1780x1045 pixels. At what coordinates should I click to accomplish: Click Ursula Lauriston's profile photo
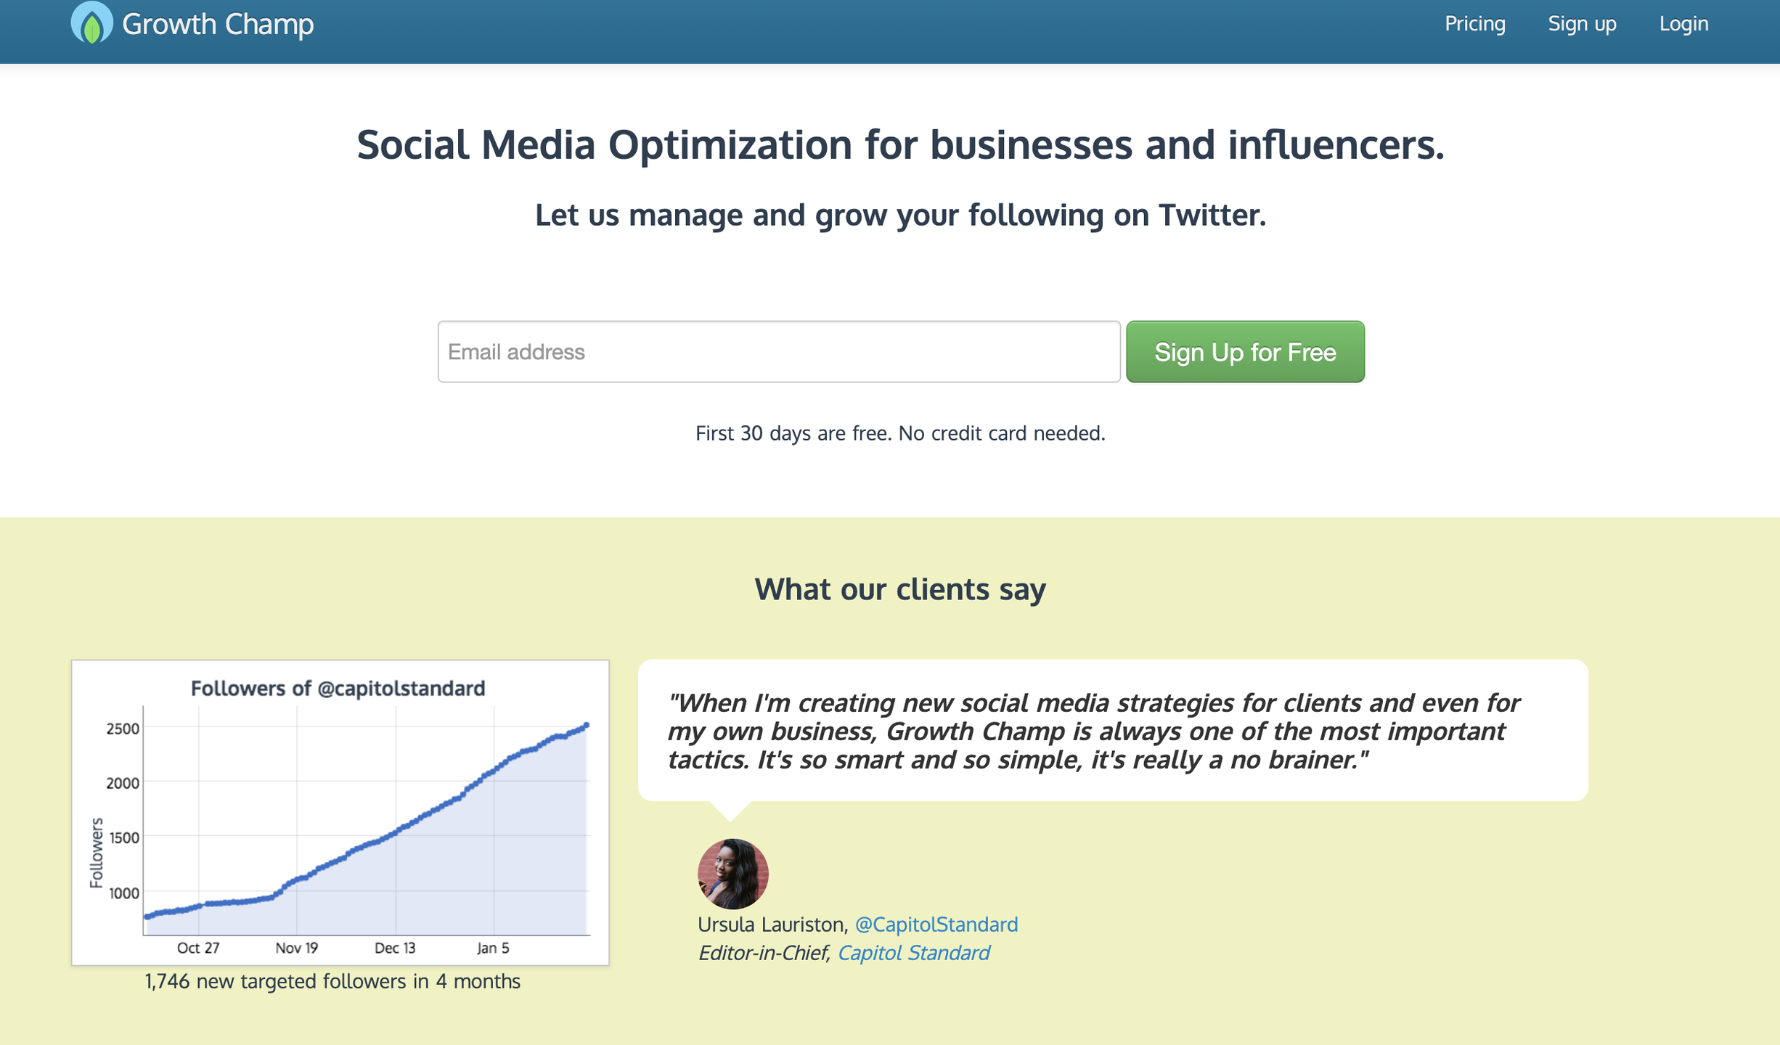732,874
